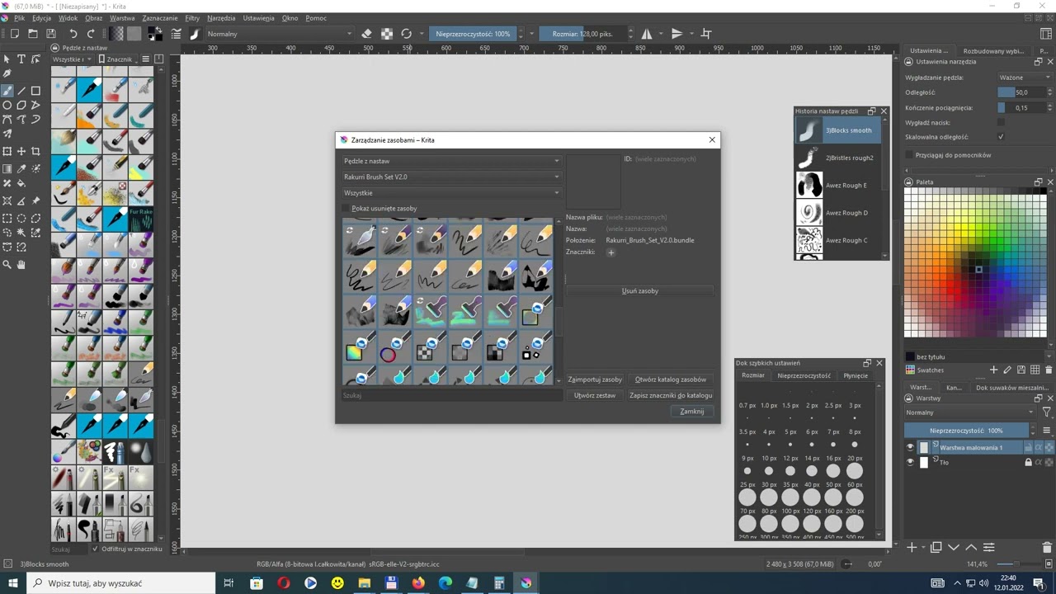Select the Text tool in toolbox
The image size is (1056, 594).
(21, 59)
